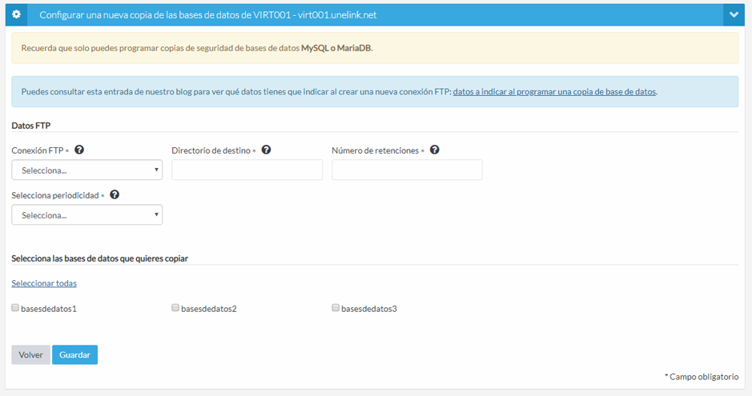Viewport: 752px width, 396px height.
Task: Focus the Directorio de destino text field
Action: click(x=247, y=170)
